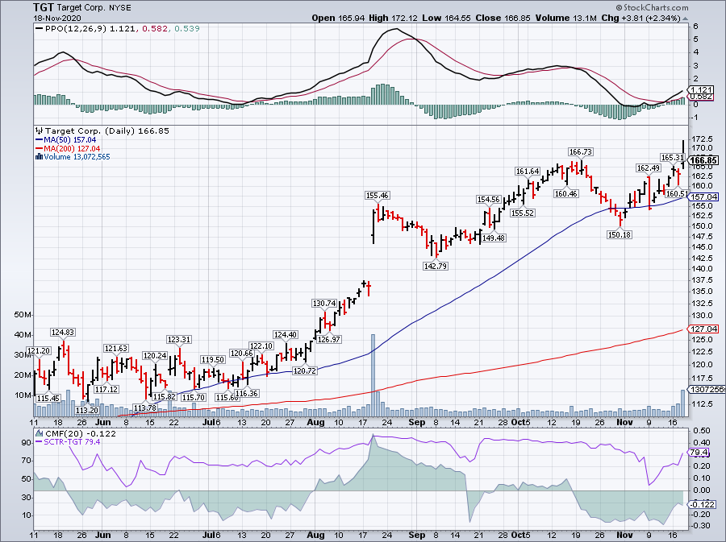This screenshot has width=726, height=542.
Task: Click the 119.50 price annotation
Action: pyautogui.click(x=213, y=359)
